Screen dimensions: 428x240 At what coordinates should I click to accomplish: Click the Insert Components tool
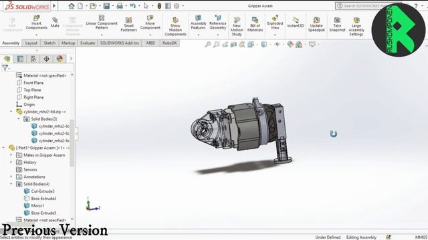[x=36, y=23]
